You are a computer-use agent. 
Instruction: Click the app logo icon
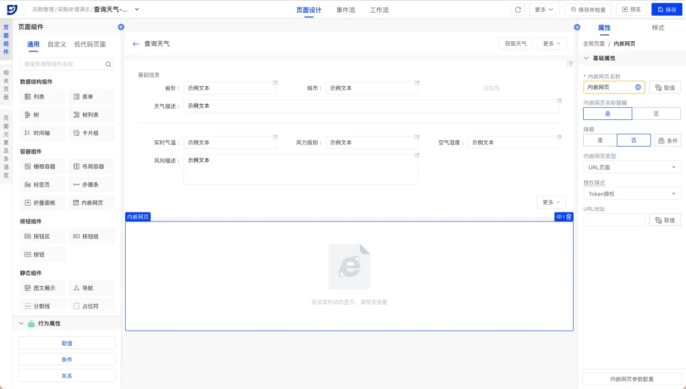click(12, 9)
